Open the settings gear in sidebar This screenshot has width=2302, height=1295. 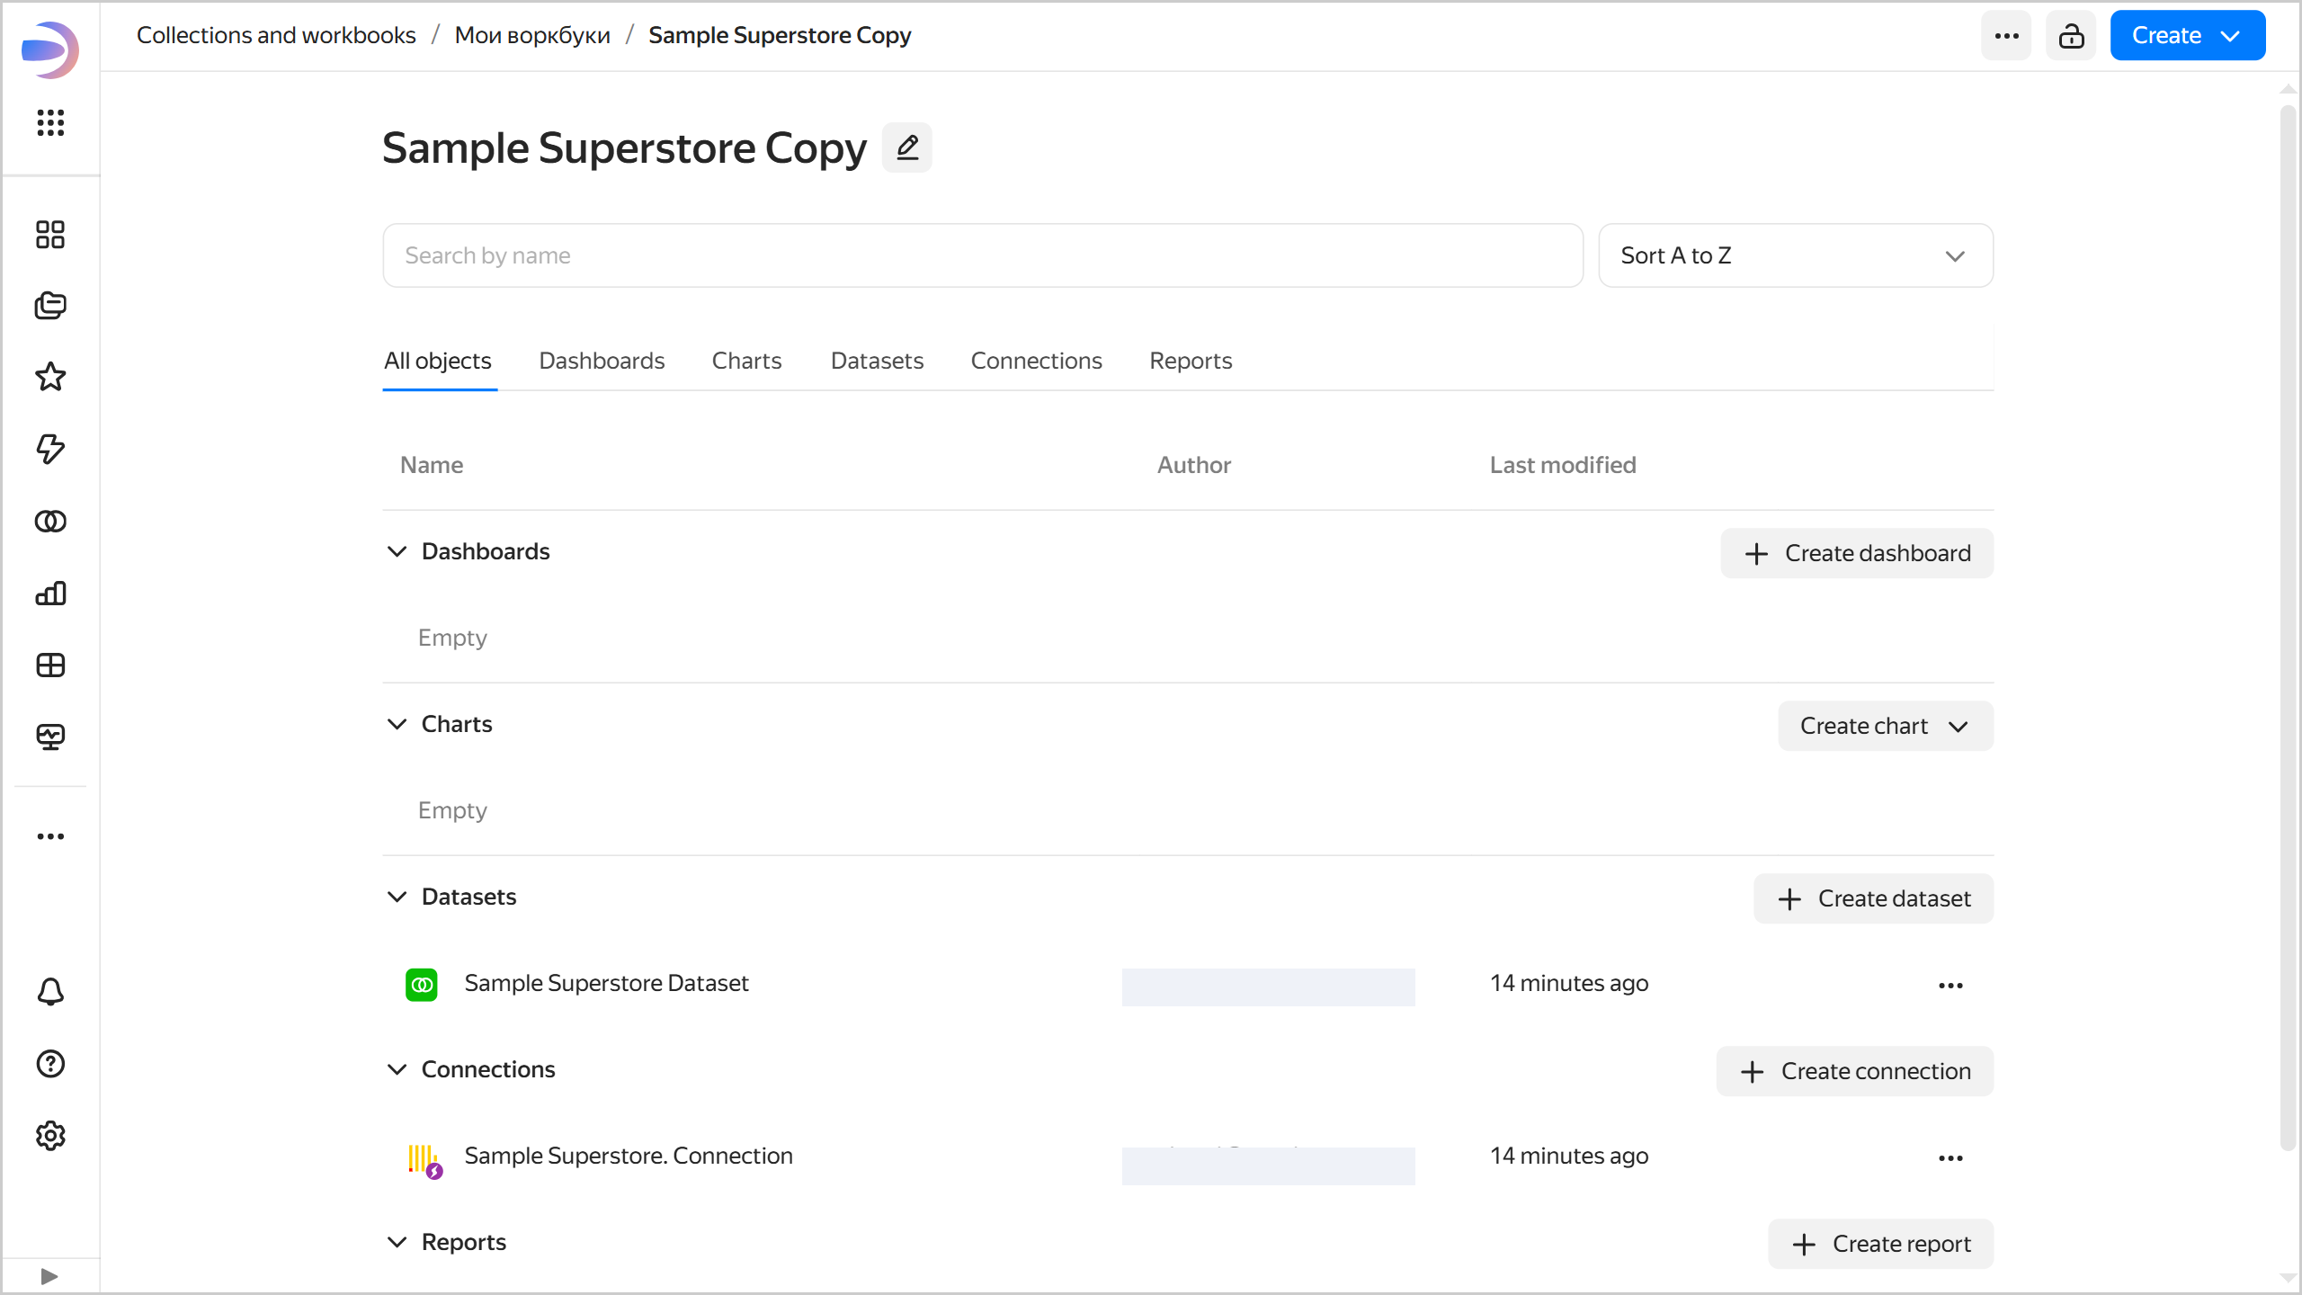pos(50,1136)
